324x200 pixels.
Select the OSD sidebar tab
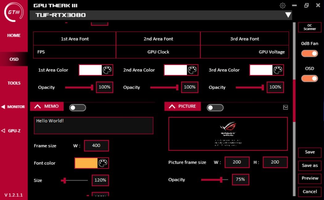tap(14, 59)
